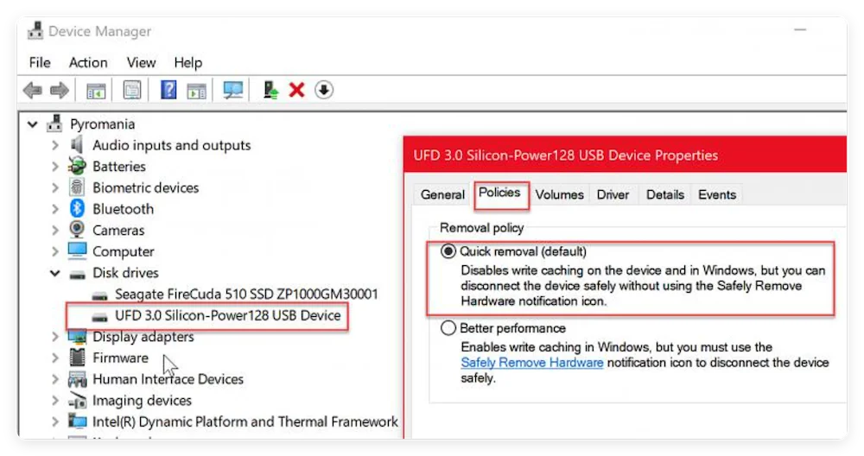The width and height of the screenshot is (864, 456).
Task: Switch to the Details tab
Action: (665, 194)
